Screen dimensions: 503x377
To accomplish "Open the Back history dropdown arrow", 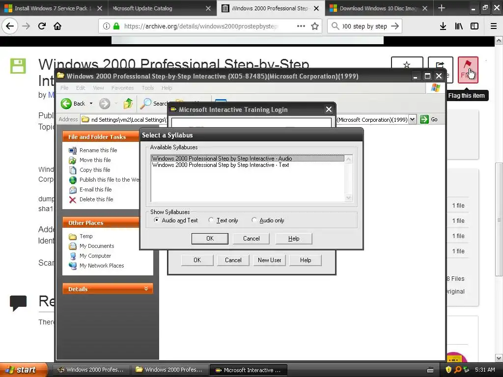I will pos(91,104).
